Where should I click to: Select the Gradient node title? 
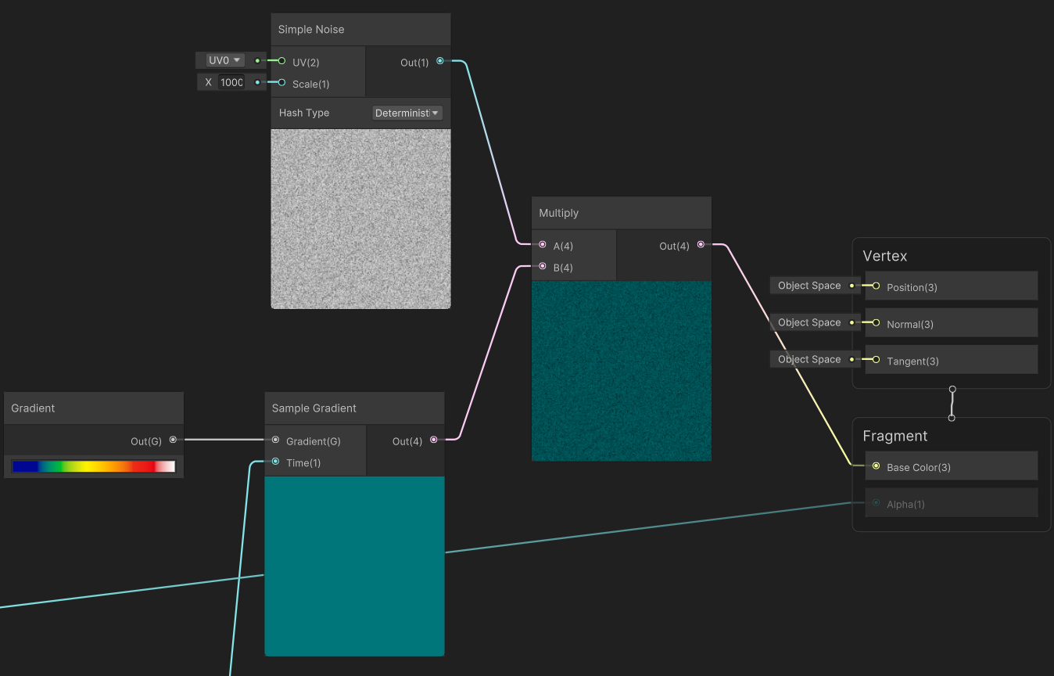tap(34, 408)
